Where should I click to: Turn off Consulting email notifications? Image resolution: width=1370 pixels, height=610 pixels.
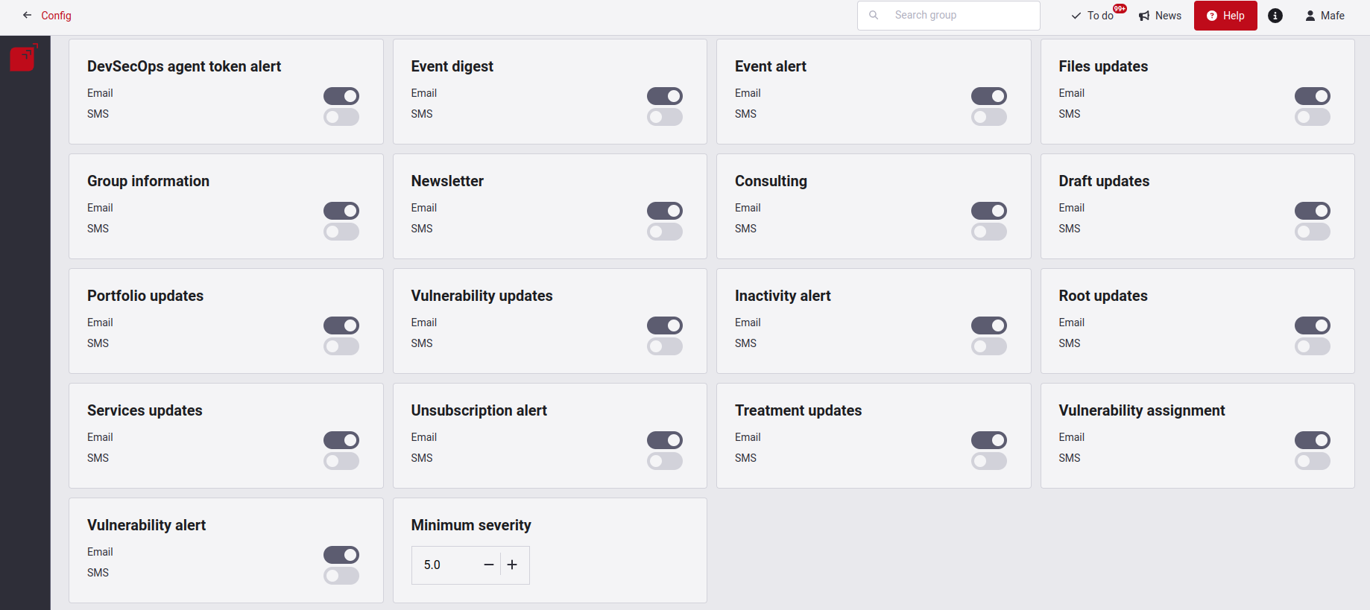[x=988, y=211]
